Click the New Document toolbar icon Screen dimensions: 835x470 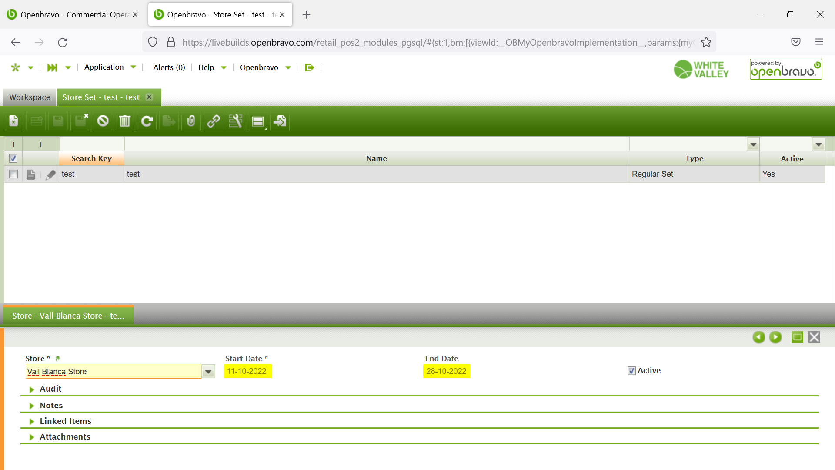click(14, 121)
